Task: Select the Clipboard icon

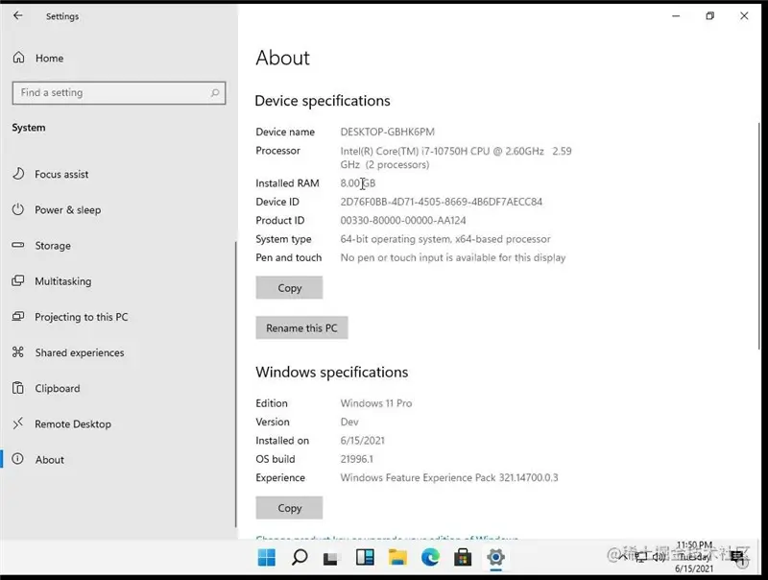Action: tap(18, 388)
